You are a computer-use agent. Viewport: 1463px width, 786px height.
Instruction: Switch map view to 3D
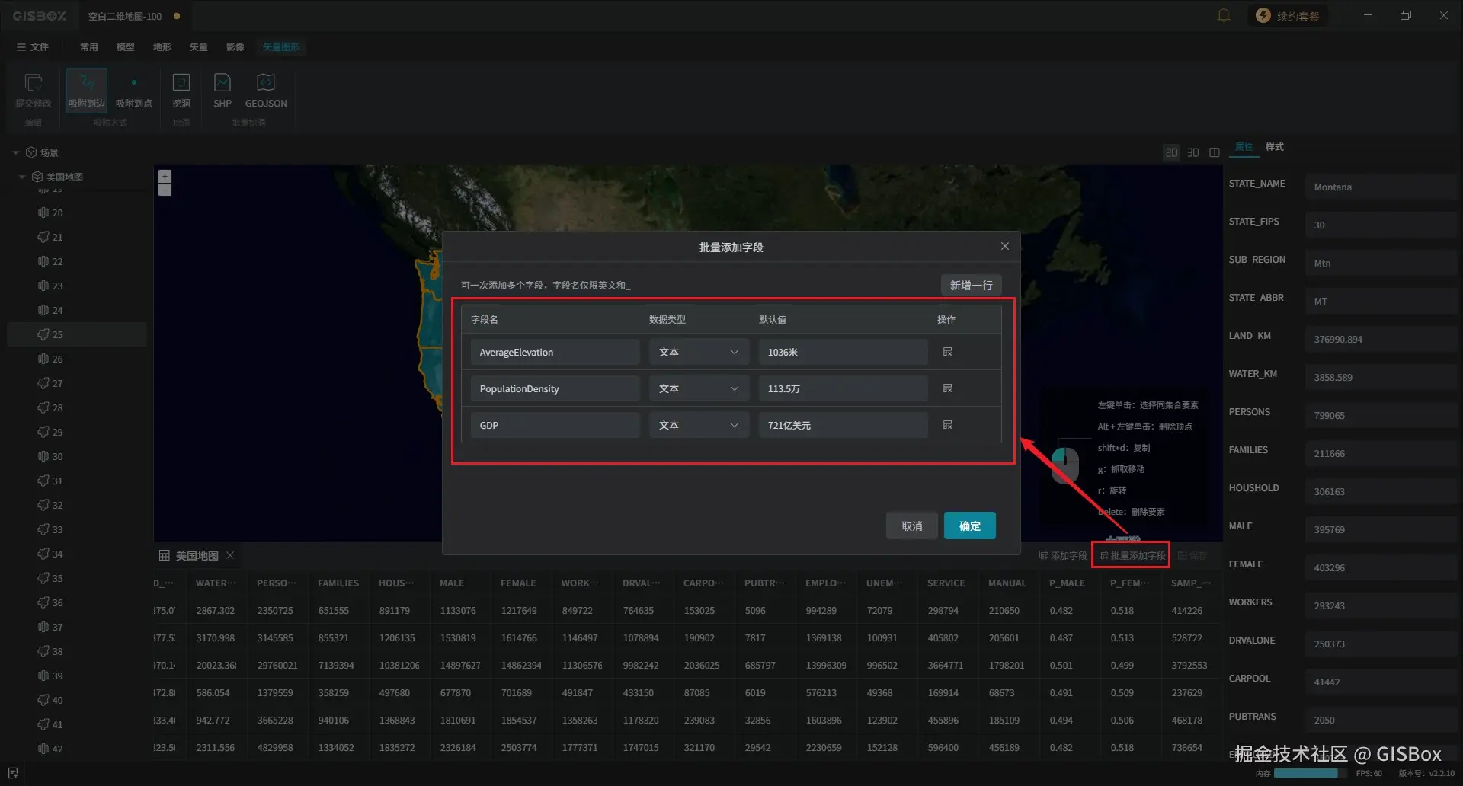tap(1193, 152)
